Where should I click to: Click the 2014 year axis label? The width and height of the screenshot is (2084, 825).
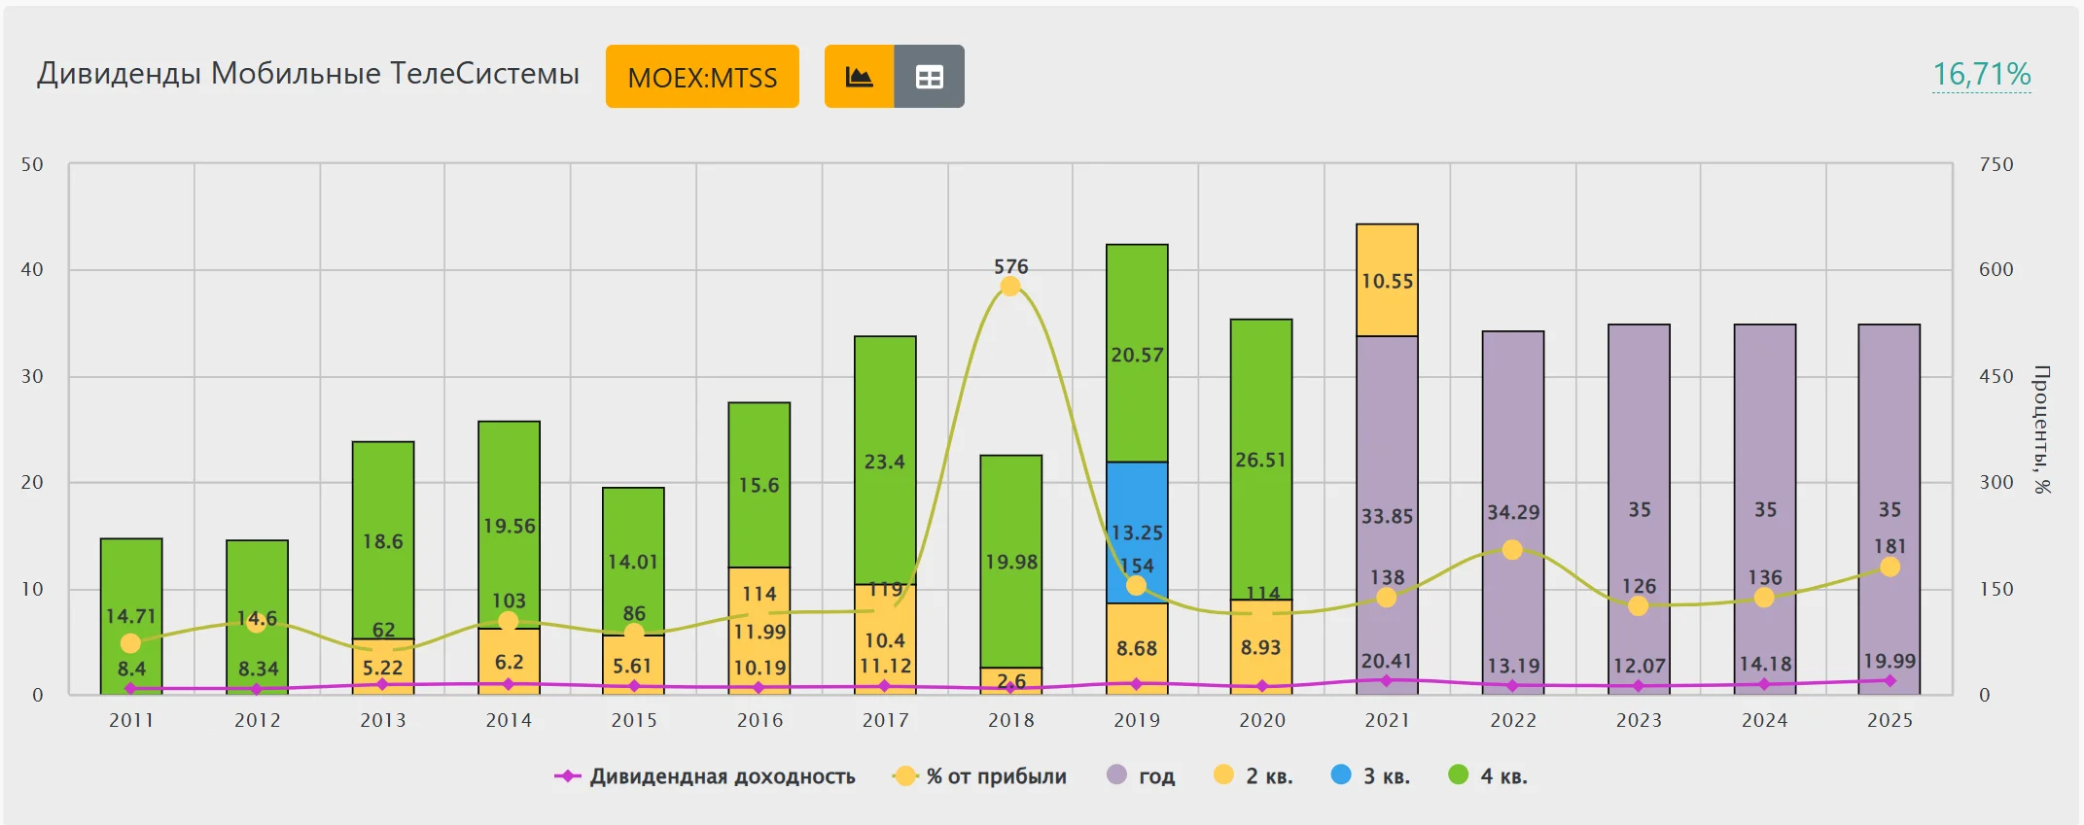tap(509, 720)
